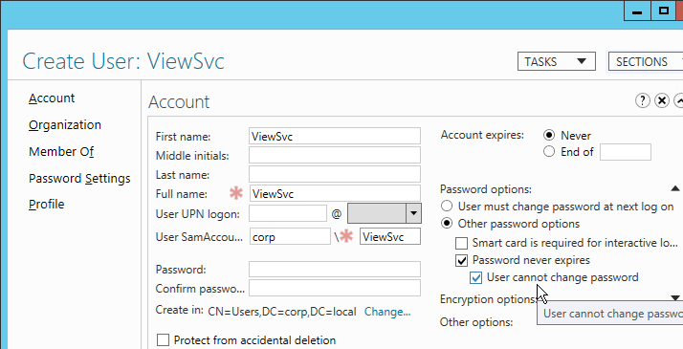Jump to Password Settings section
Image resolution: width=683 pixels, height=349 pixels.
(79, 179)
